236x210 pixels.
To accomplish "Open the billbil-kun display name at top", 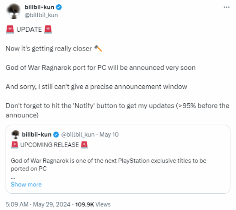I will 39,7.
